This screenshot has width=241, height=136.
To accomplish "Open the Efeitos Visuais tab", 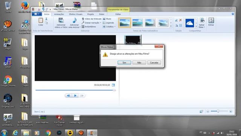I will pos(76,14).
